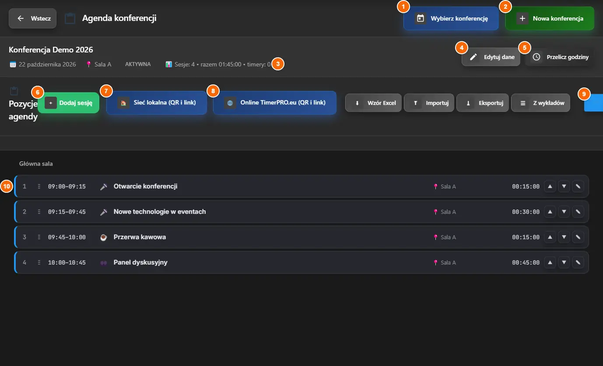
Task: Click the Z wykładów button
Action: coord(540,103)
